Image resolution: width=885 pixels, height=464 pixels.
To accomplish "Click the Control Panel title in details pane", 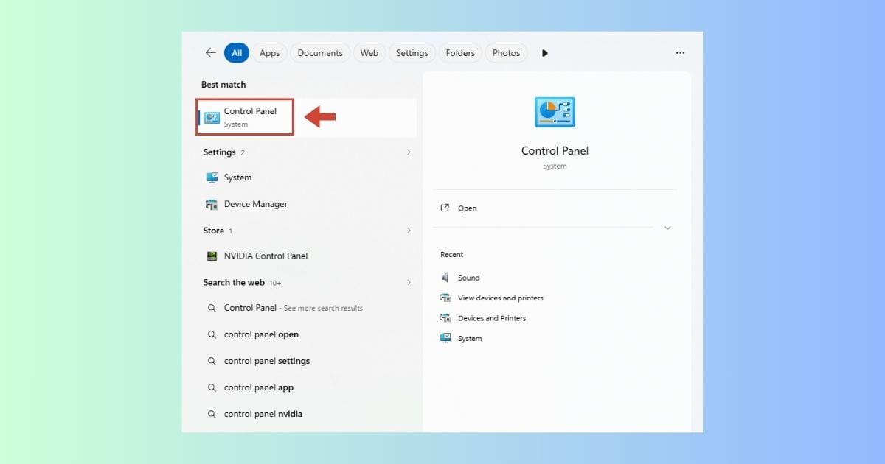I will [555, 150].
